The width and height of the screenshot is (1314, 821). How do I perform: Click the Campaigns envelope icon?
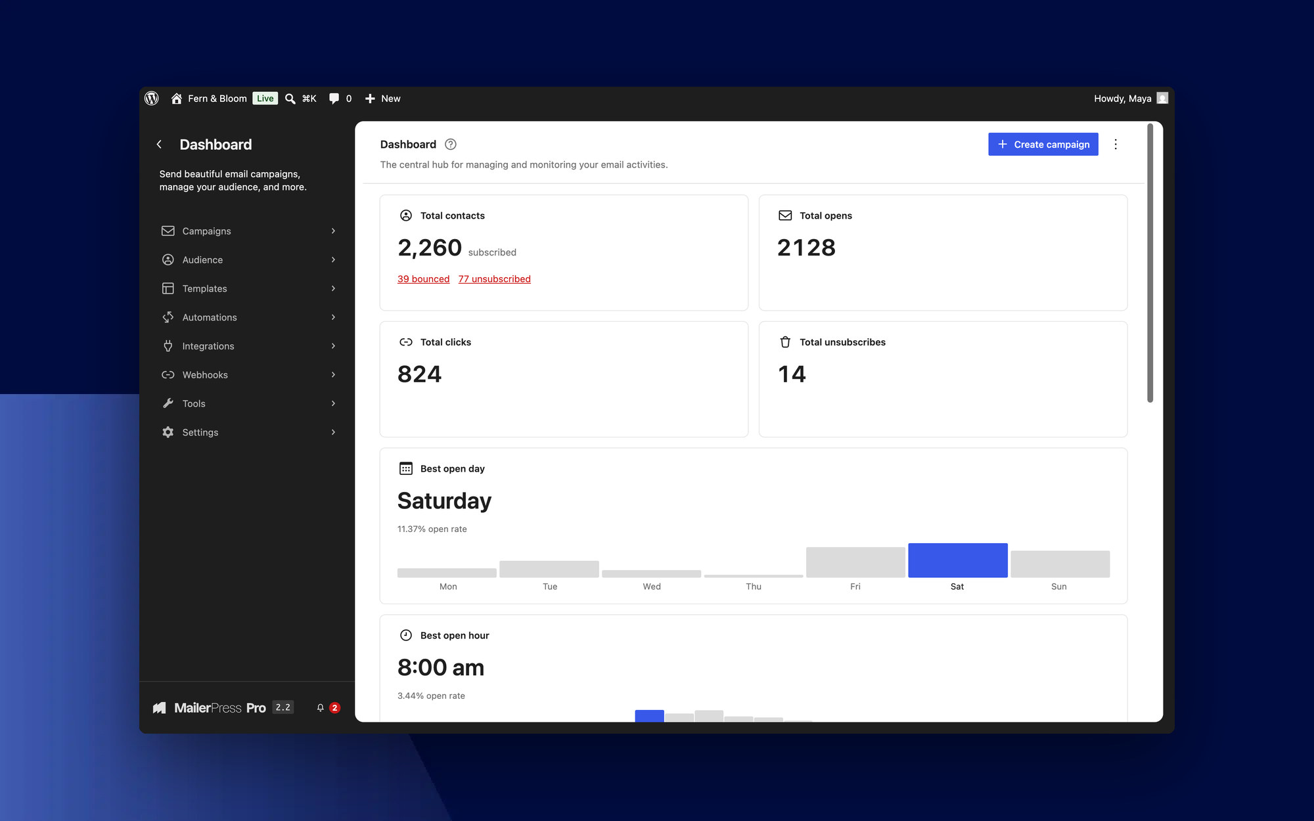point(168,231)
